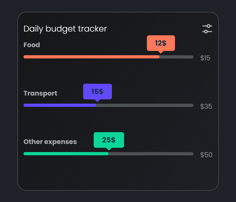Select the Transport category label

click(x=40, y=93)
